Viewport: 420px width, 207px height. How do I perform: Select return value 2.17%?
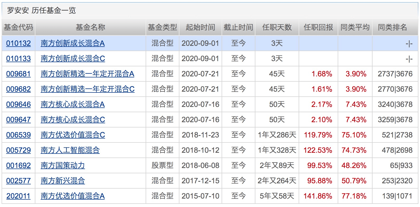pos(322,104)
